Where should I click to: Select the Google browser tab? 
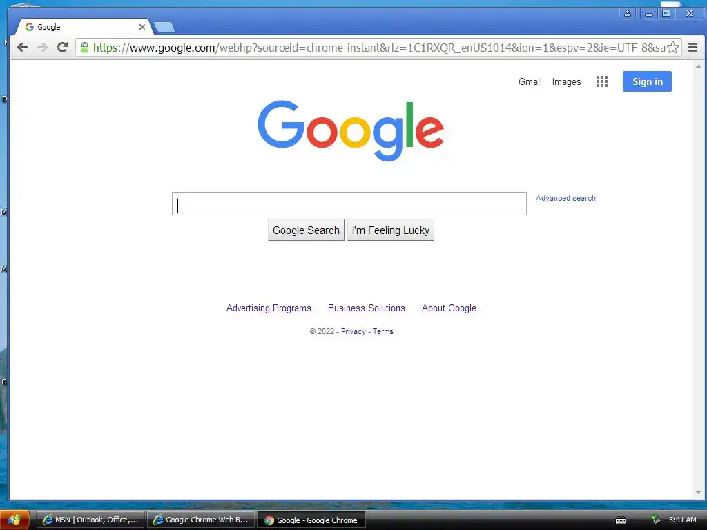click(x=84, y=27)
